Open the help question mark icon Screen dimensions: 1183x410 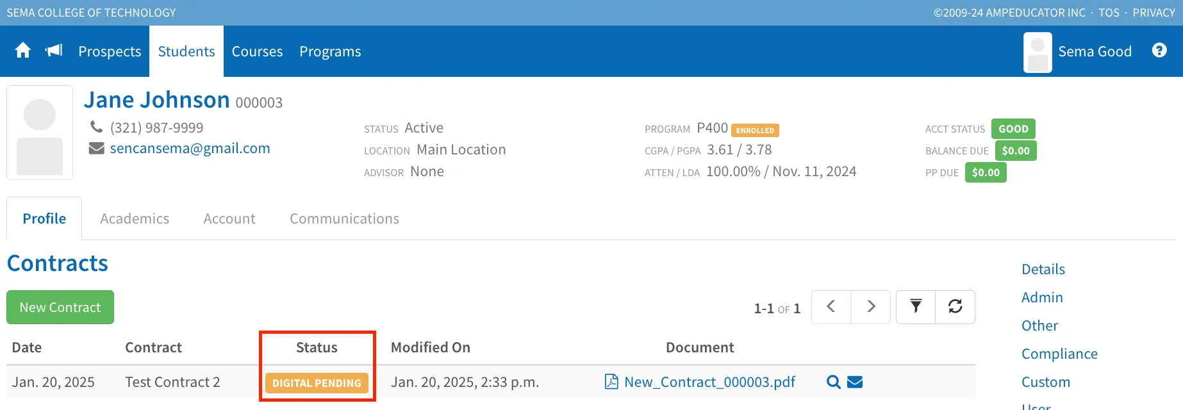[1159, 51]
